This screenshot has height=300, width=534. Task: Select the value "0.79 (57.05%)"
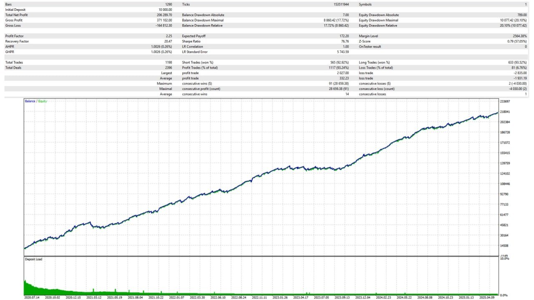click(517, 42)
